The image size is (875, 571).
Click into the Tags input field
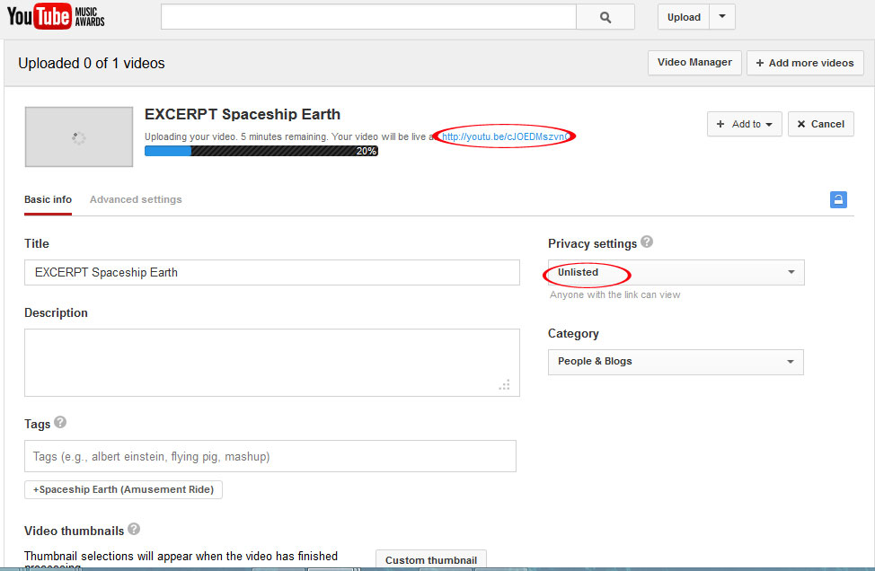click(x=270, y=456)
